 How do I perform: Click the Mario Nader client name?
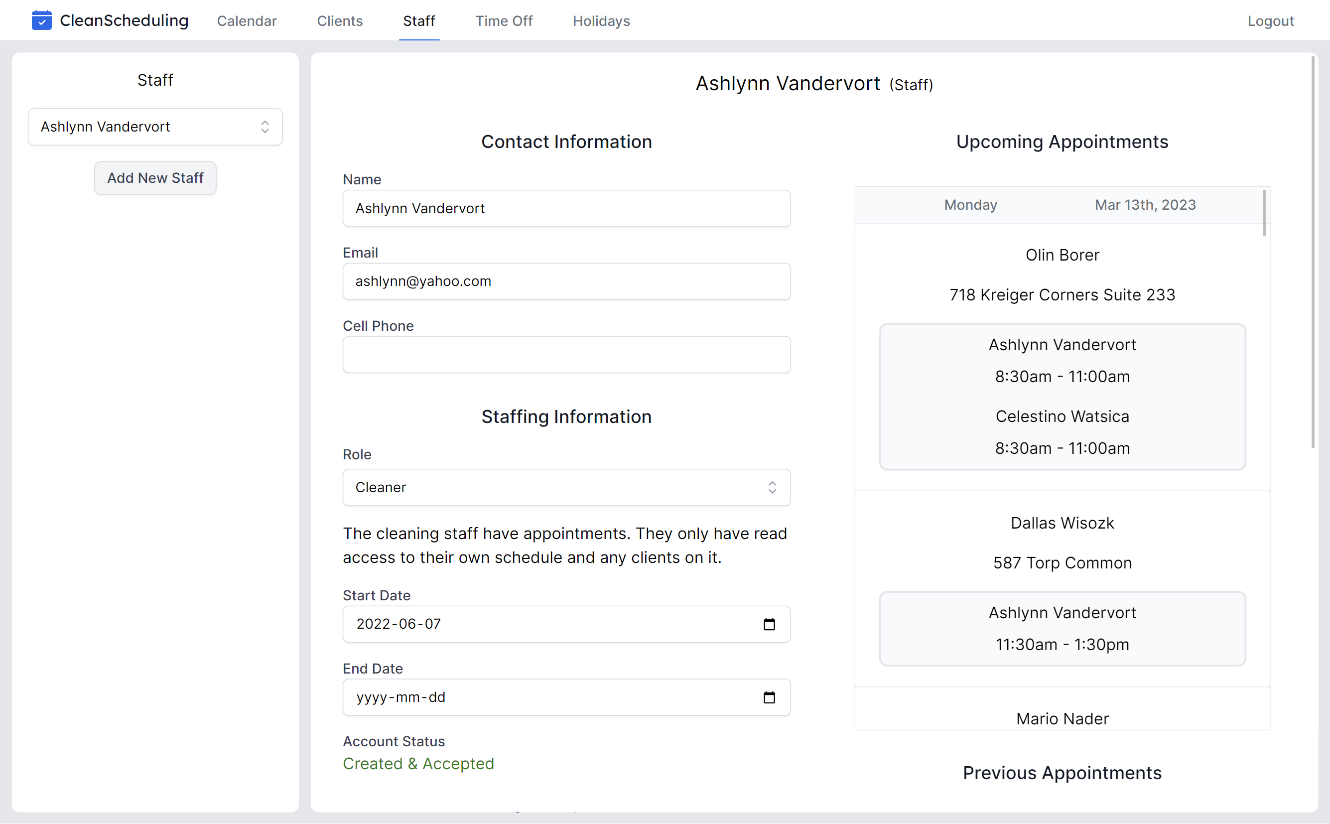click(1062, 719)
